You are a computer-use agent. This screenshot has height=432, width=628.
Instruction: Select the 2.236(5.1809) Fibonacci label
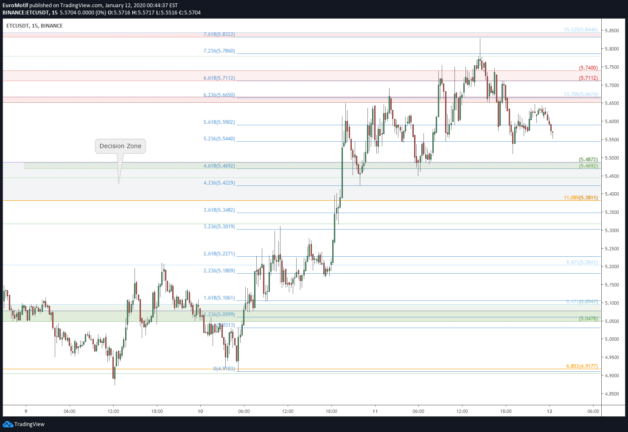coord(219,271)
